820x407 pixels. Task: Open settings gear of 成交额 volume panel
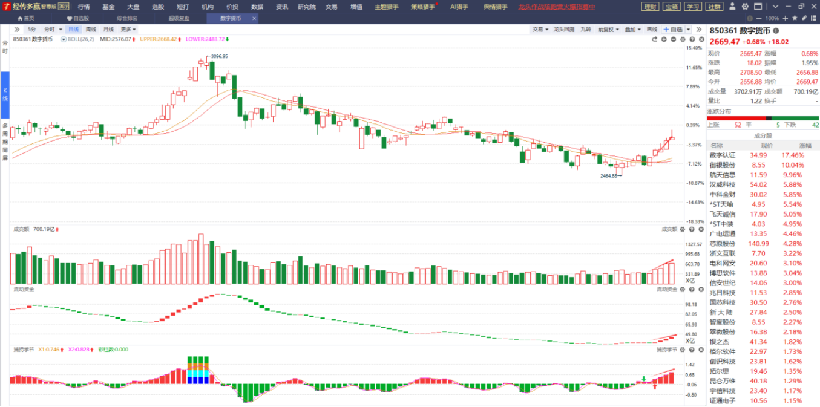[683, 230]
